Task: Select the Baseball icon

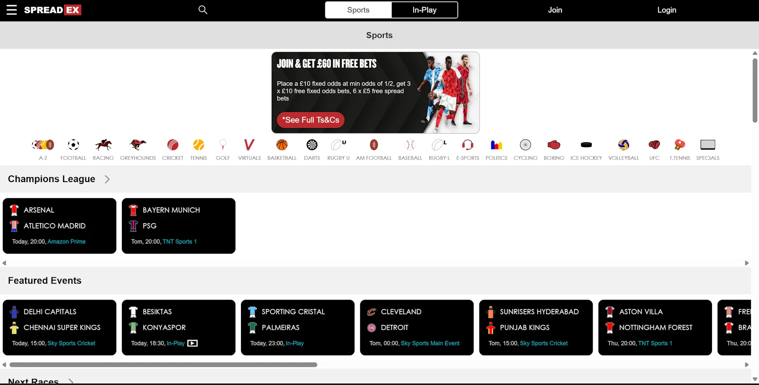Action: point(410,145)
